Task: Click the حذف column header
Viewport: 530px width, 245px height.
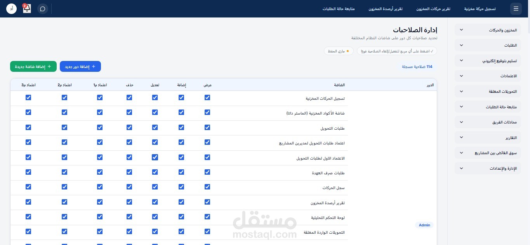Action: [x=130, y=85]
